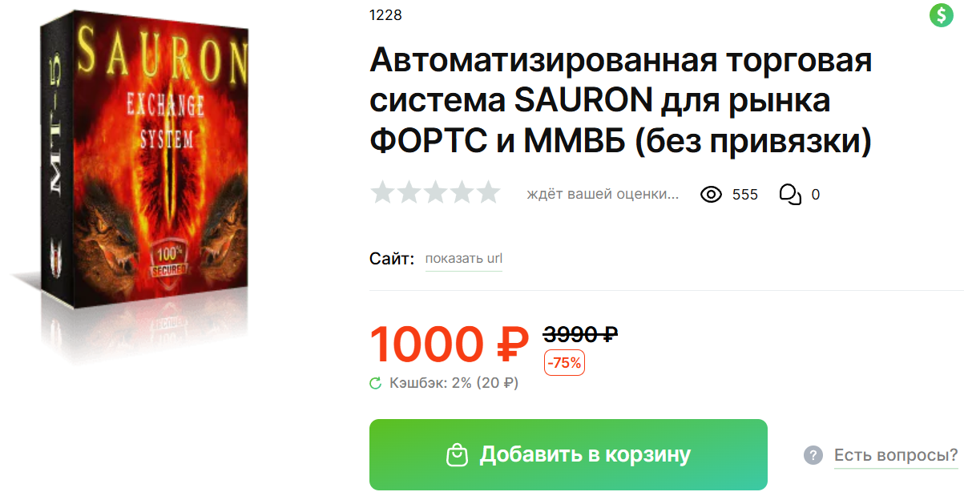Click the eye views icon

[x=712, y=194]
